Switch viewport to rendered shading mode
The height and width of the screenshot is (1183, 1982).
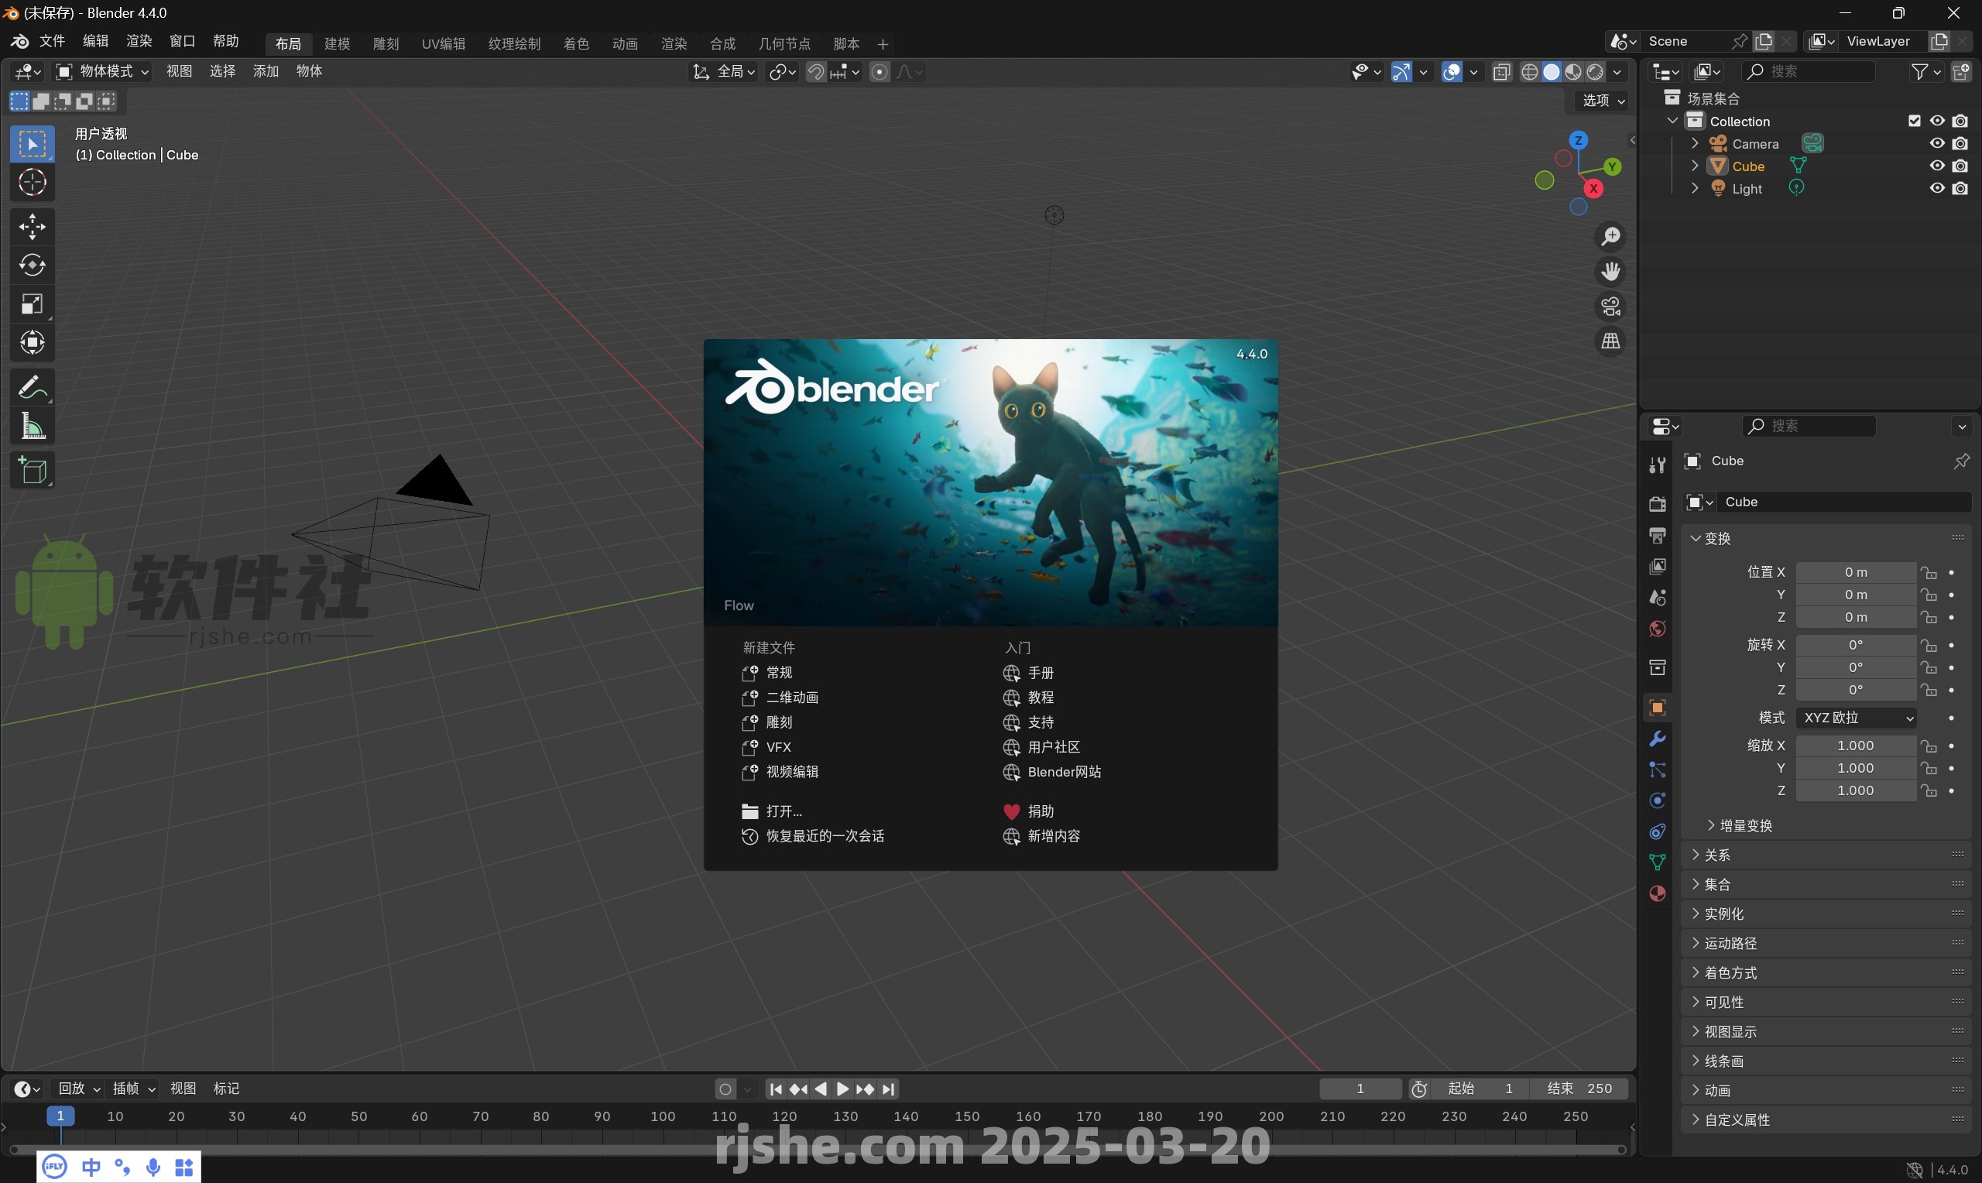(1594, 72)
